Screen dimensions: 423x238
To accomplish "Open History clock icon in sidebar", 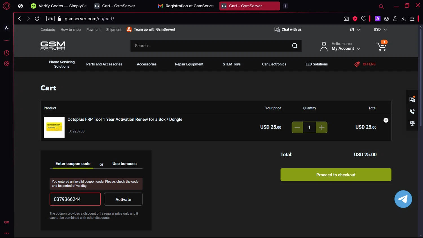I will 6,53.
